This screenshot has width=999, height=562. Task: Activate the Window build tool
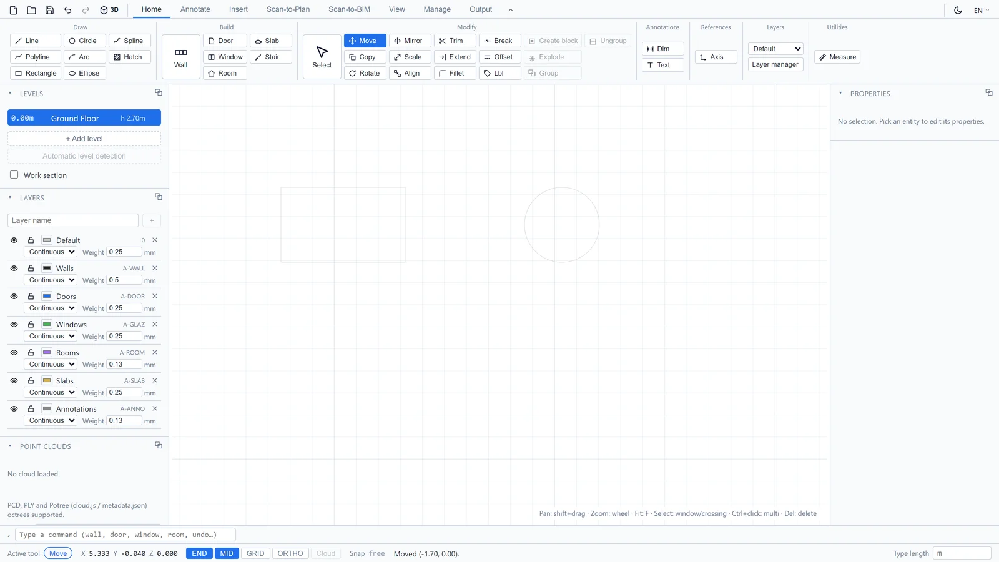click(225, 57)
